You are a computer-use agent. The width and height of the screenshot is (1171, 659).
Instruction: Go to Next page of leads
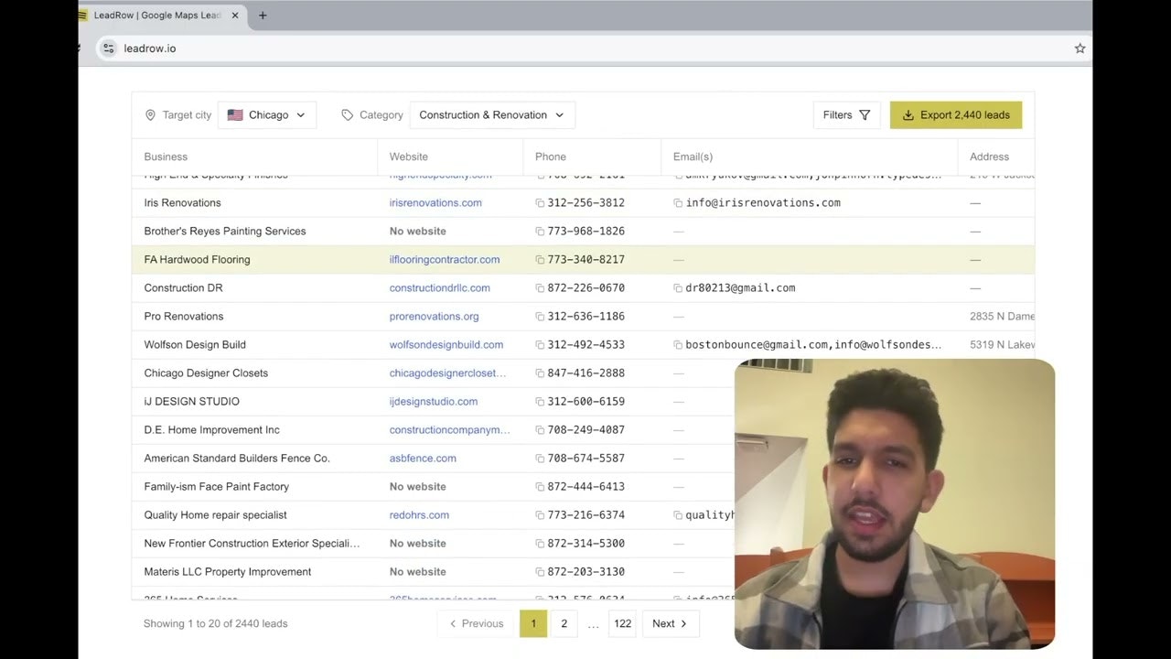(x=670, y=623)
